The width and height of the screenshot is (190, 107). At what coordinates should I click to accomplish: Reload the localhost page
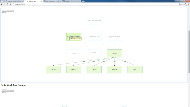(x=7, y=4)
